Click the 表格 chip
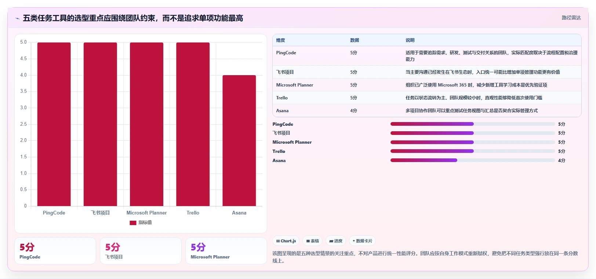 313,241
